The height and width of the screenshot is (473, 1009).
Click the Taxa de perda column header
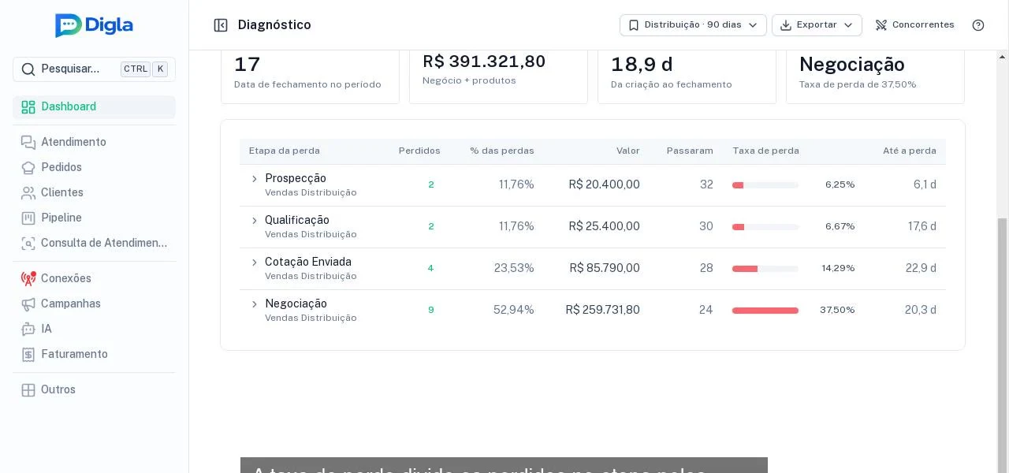pos(765,151)
